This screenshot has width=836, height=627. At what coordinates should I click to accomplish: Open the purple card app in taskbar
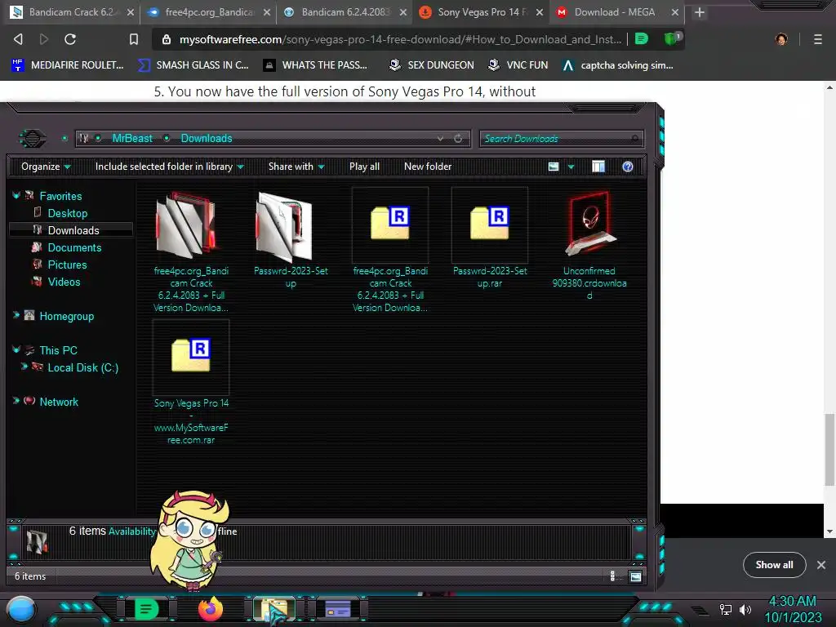coord(338,609)
